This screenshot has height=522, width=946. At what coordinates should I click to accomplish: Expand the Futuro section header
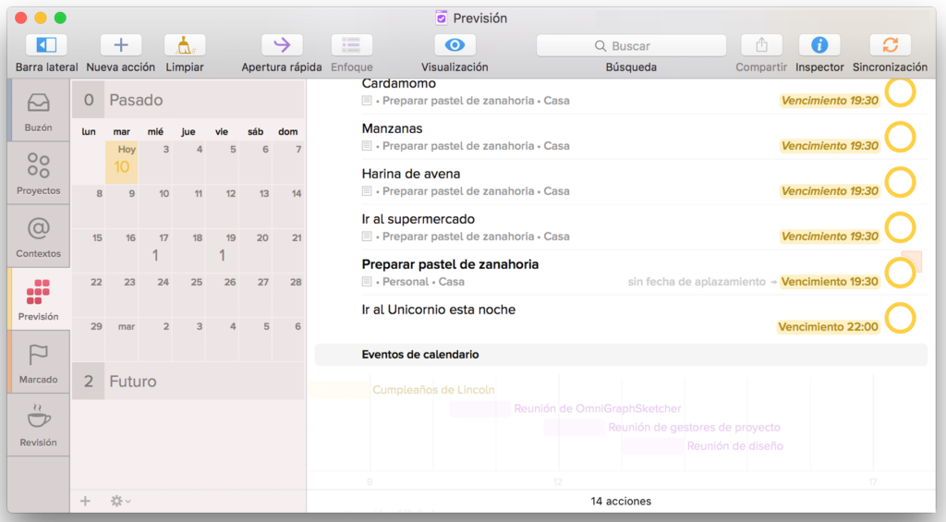tap(133, 381)
